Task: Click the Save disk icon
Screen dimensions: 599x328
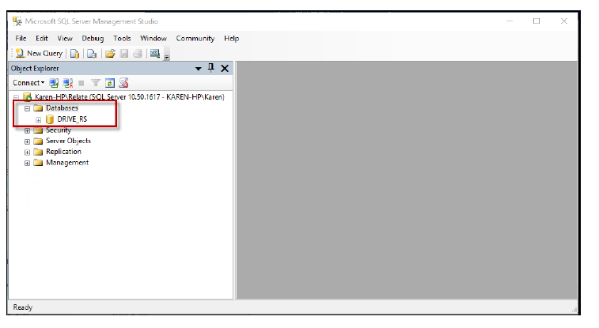Action: pos(123,54)
